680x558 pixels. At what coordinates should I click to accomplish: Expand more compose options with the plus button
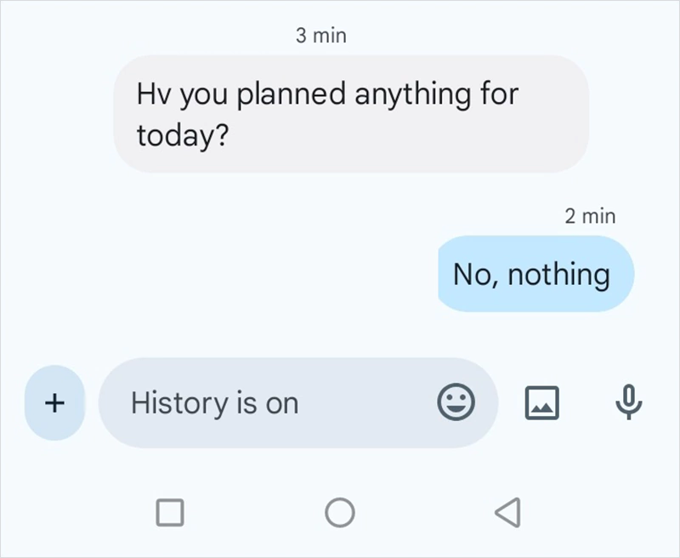click(54, 403)
